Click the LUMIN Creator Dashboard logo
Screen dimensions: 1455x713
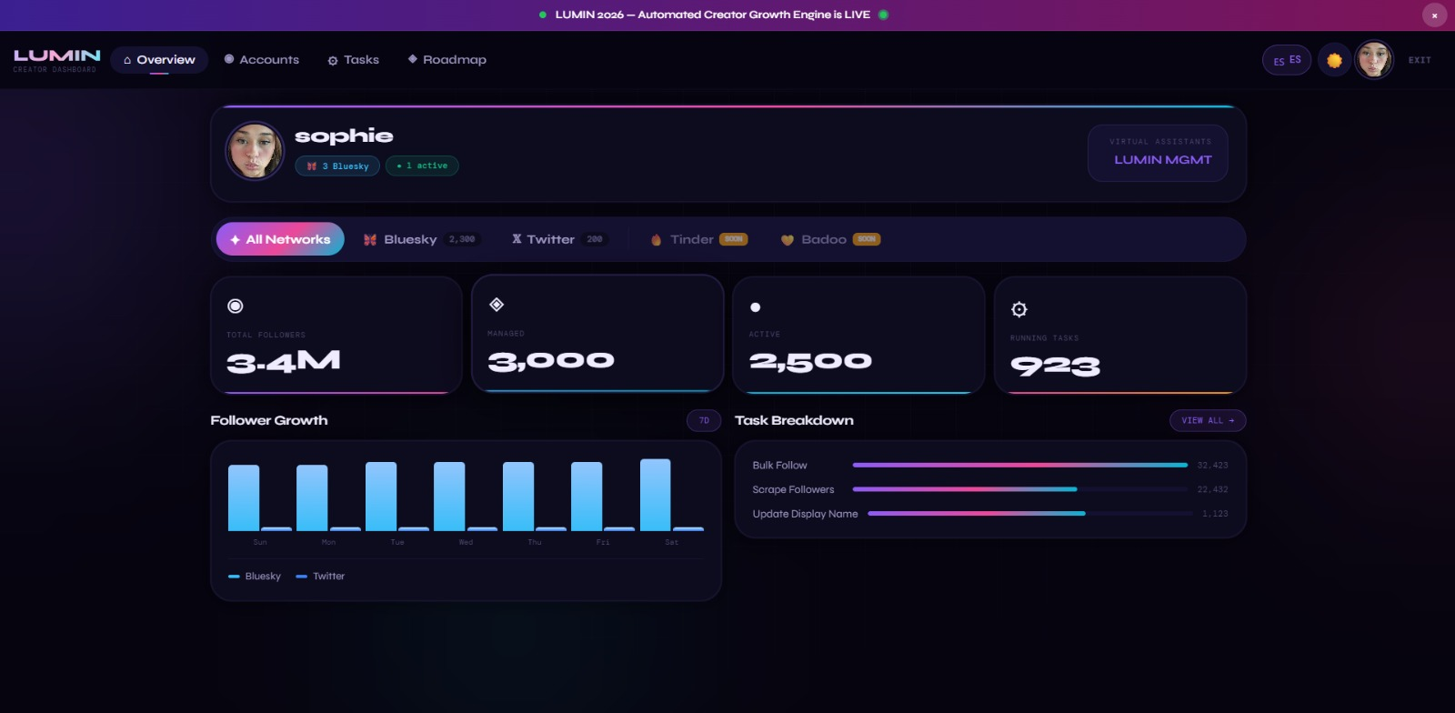pyautogui.click(x=56, y=60)
